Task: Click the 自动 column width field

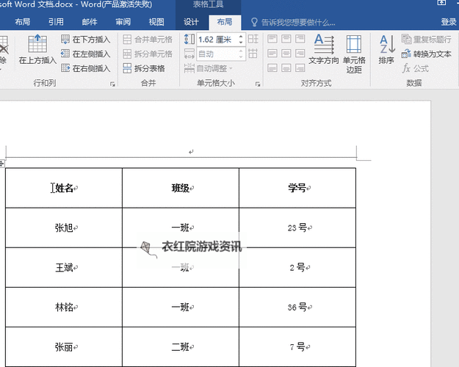Action: [217, 54]
